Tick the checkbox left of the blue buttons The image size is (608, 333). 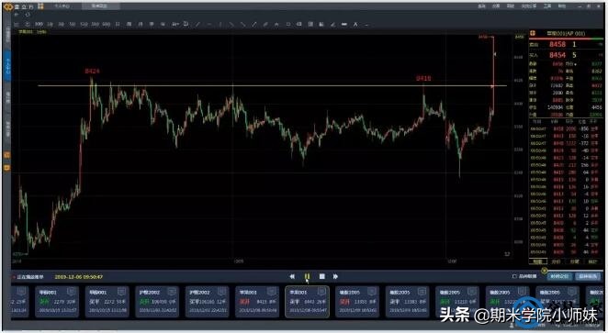[x=514, y=276]
